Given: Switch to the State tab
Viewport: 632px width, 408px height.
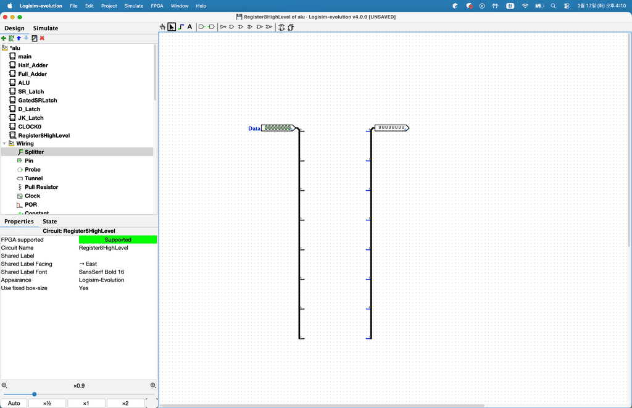Looking at the screenshot, I should point(49,222).
